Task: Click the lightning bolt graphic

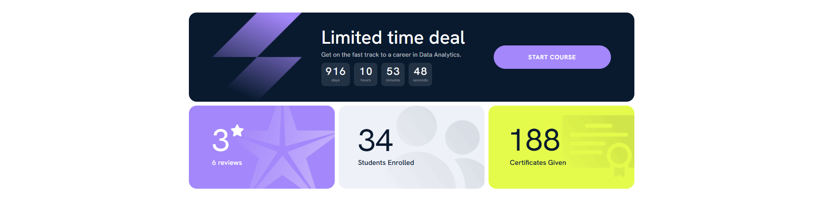Action: (x=257, y=57)
